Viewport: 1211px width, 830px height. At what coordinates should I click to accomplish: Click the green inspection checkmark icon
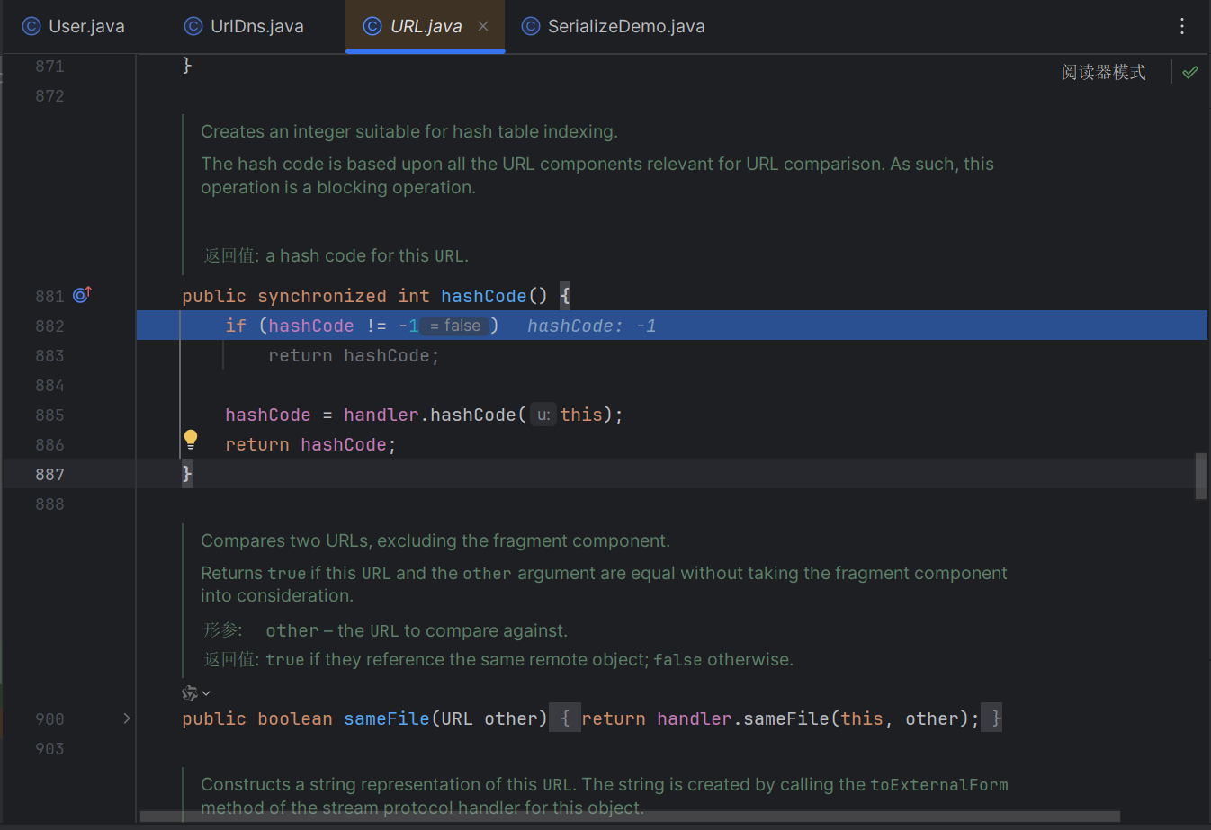[x=1190, y=72]
